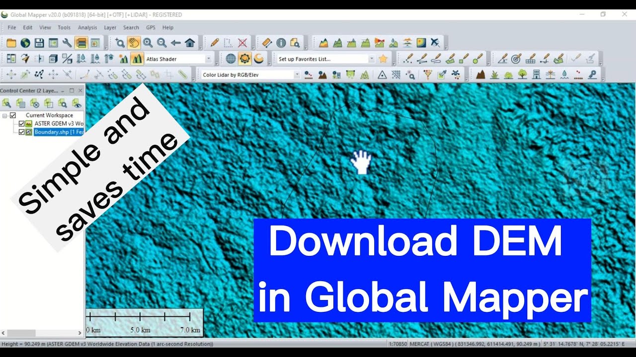Select the Digitizer pencil tool

click(x=215, y=43)
